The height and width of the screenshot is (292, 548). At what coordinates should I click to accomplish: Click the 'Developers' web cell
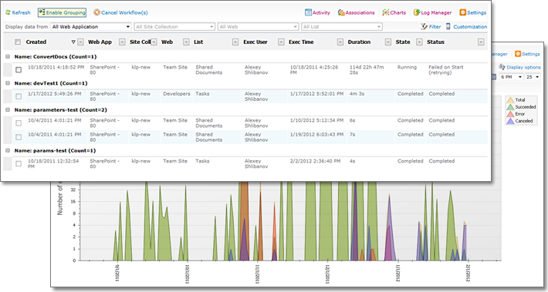177,93
